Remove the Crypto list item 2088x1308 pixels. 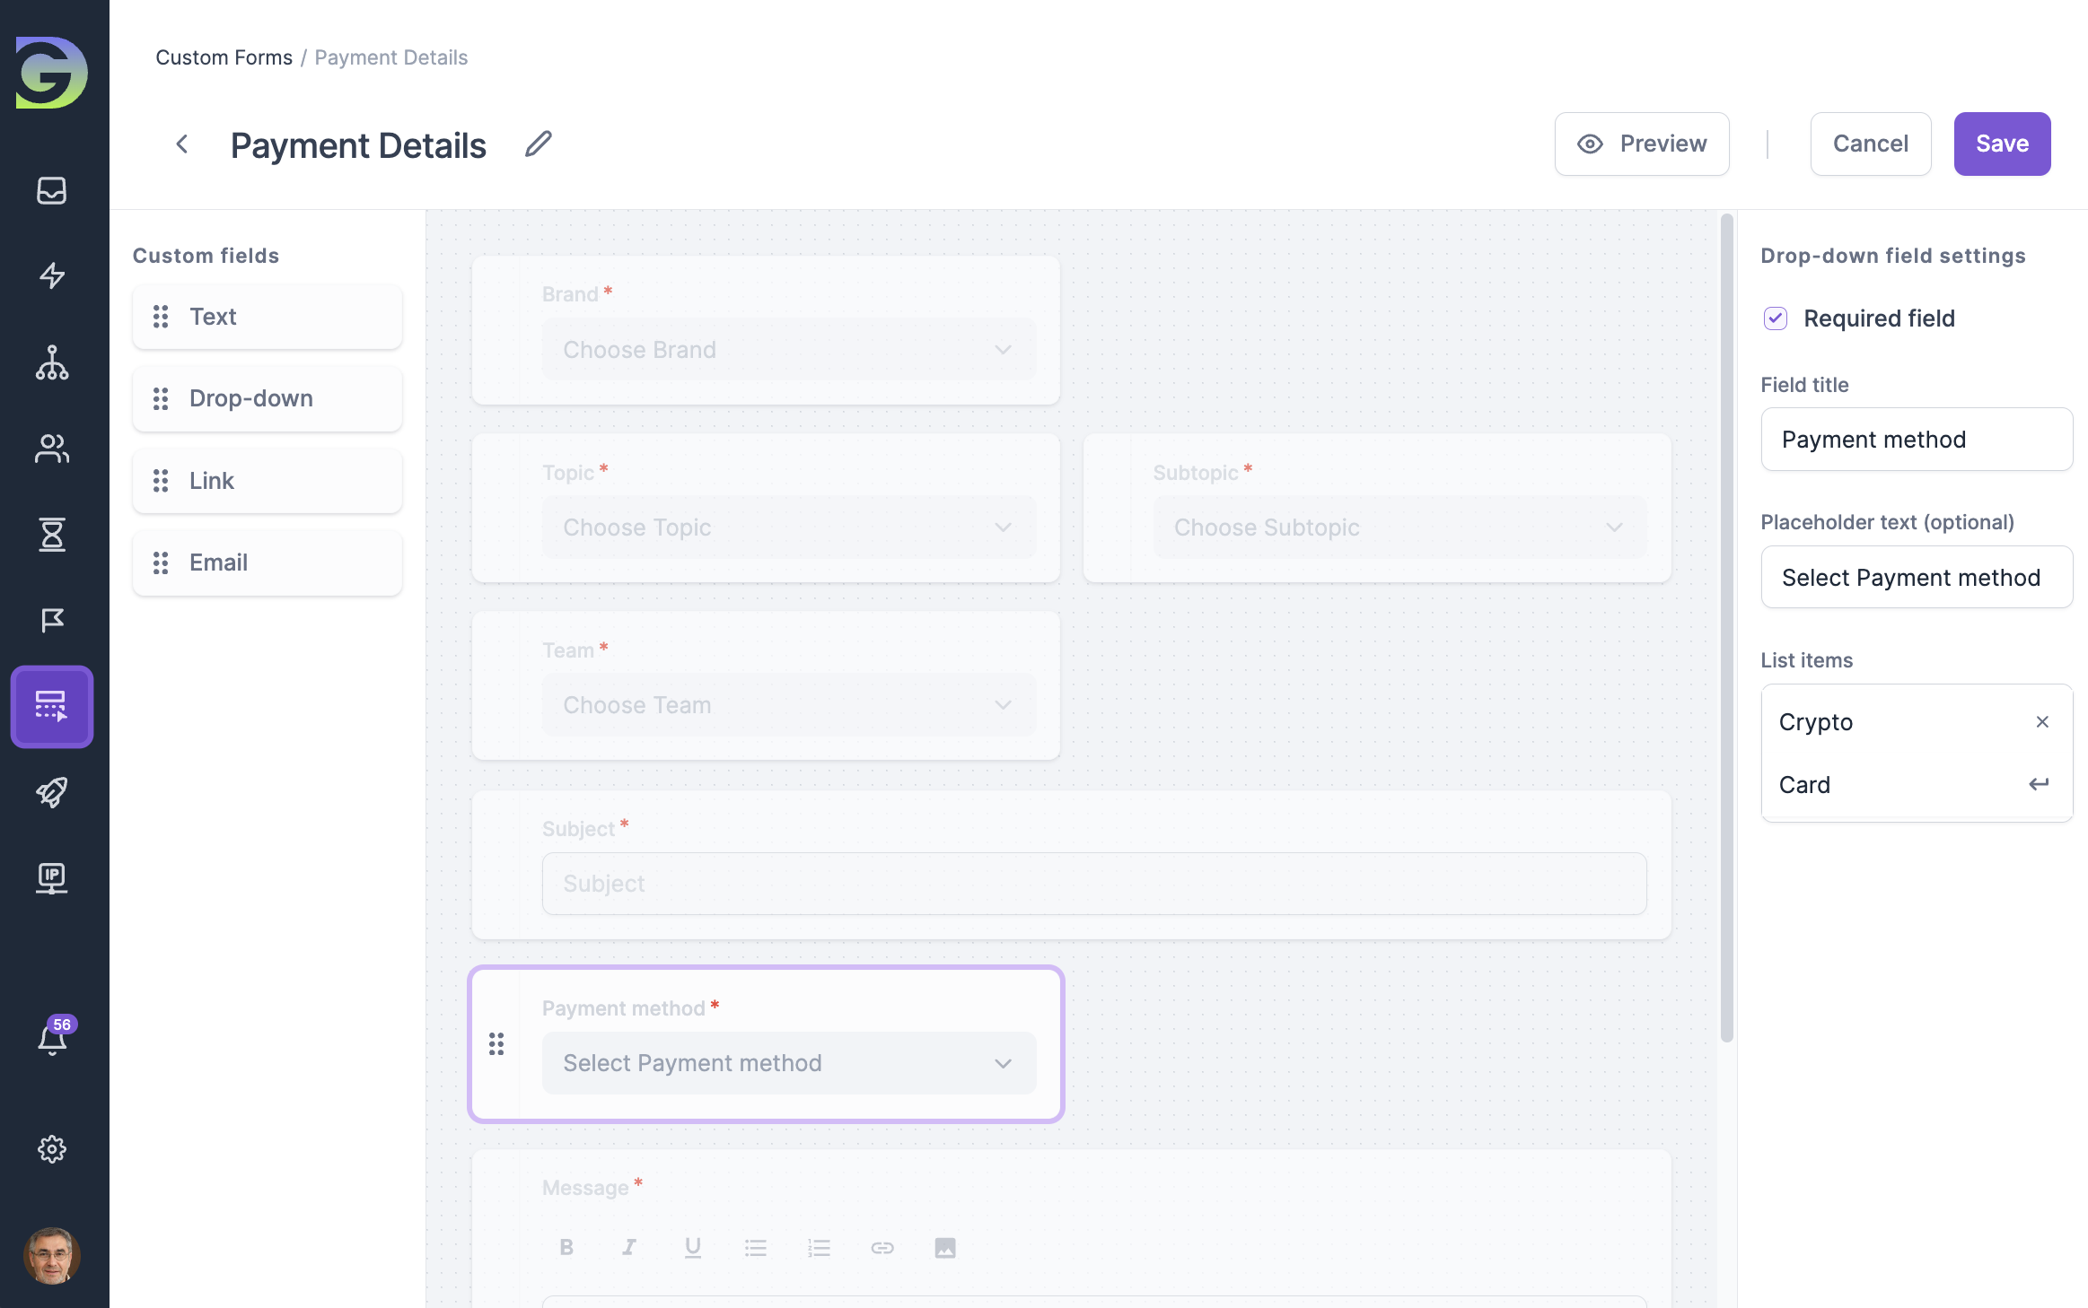[x=2042, y=721]
